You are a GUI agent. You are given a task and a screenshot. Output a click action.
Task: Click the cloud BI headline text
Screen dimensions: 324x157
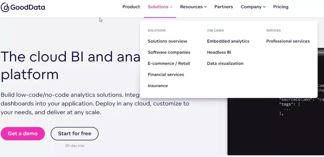click(70, 65)
